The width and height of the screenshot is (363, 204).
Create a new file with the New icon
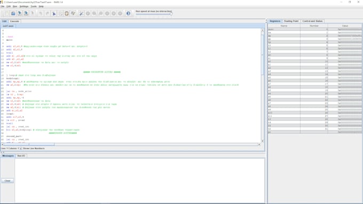pos(7,13)
